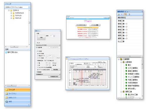Expand the ItemLib folder node
The width and height of the screenshot is (147, 109).
[11, 18]
